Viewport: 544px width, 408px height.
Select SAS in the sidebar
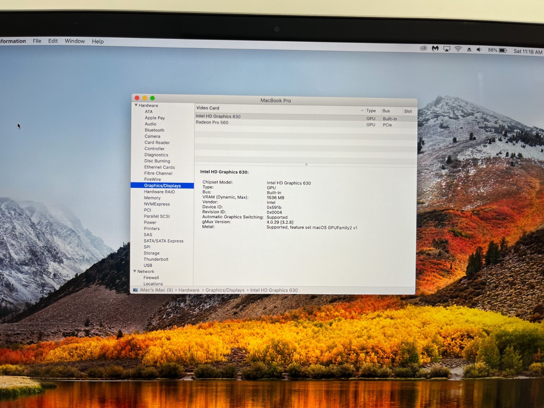click(x=148, y=235)
